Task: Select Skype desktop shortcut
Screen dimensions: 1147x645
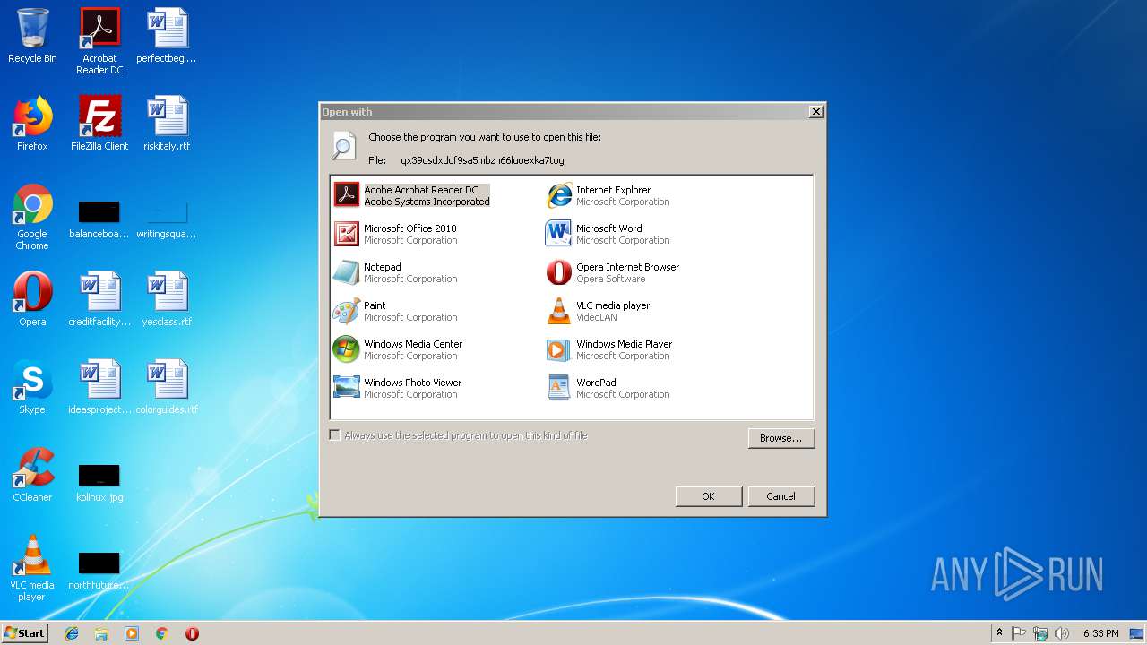Action: tap(32, 387)
